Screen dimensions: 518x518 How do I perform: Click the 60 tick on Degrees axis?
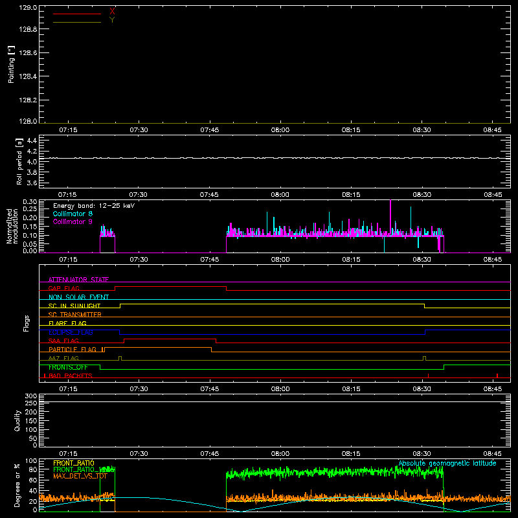[x=33, y=480]
